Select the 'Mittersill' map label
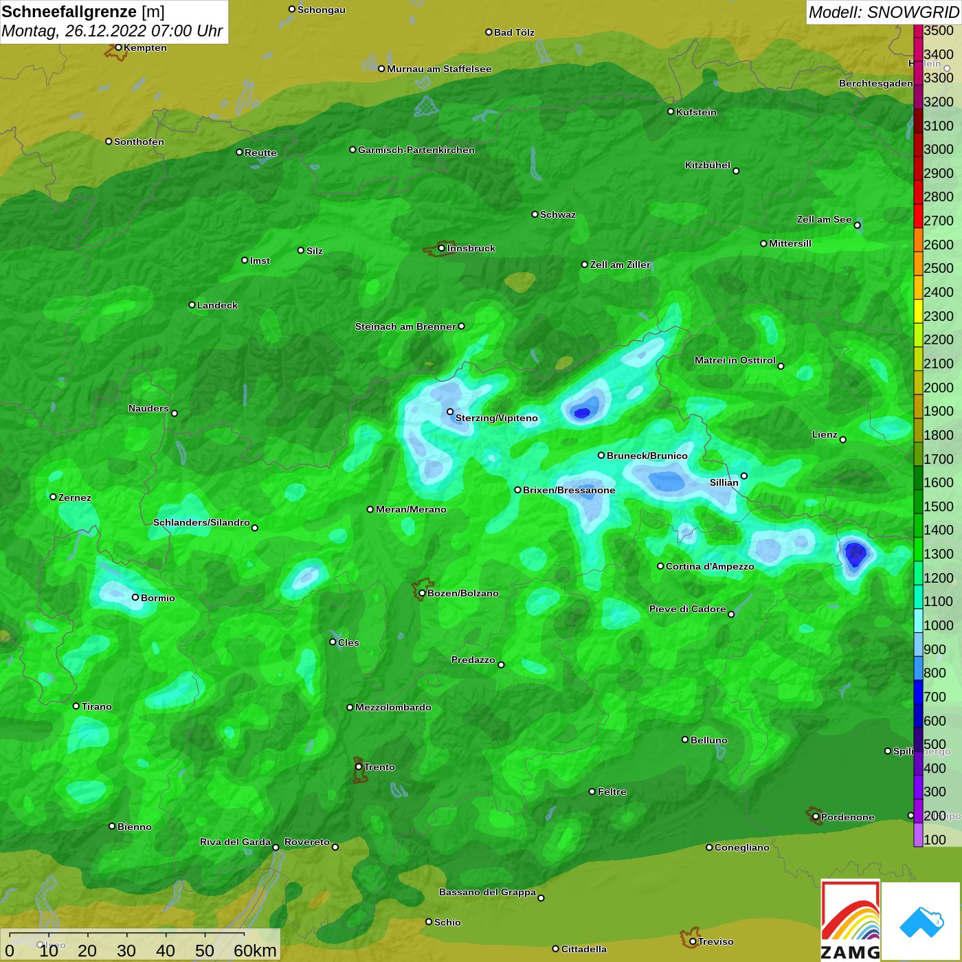Viewport: 962px width, 962px height. click(x=790, y=243)
